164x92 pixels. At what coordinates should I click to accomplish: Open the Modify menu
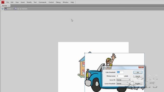click(x=29, y=2)
